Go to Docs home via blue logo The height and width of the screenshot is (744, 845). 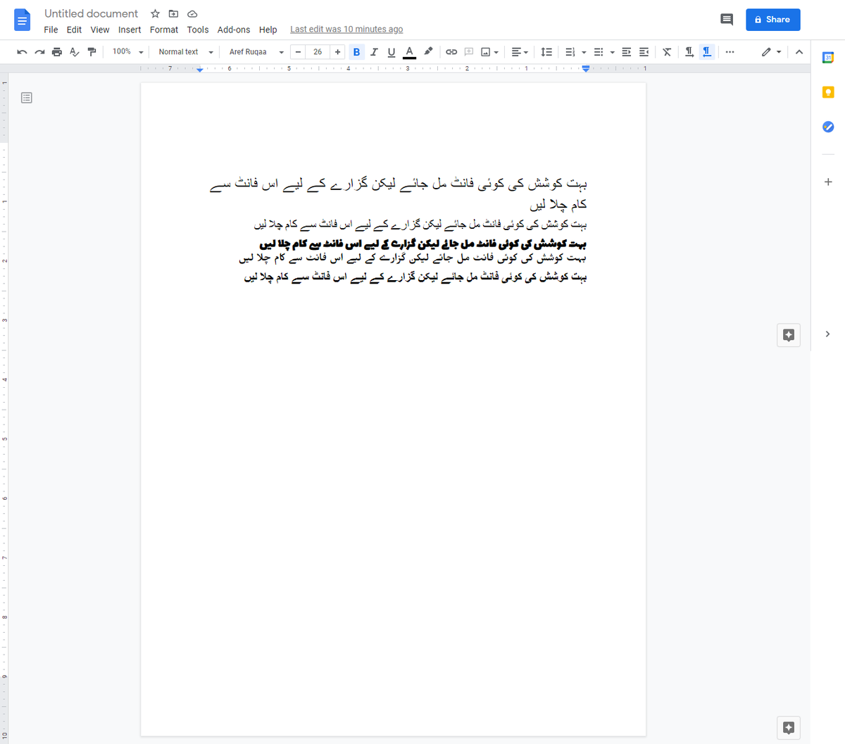click(23, 20)
